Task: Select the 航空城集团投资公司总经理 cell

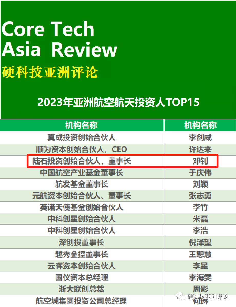Action: pyautogui.click(x=82, y=301)
